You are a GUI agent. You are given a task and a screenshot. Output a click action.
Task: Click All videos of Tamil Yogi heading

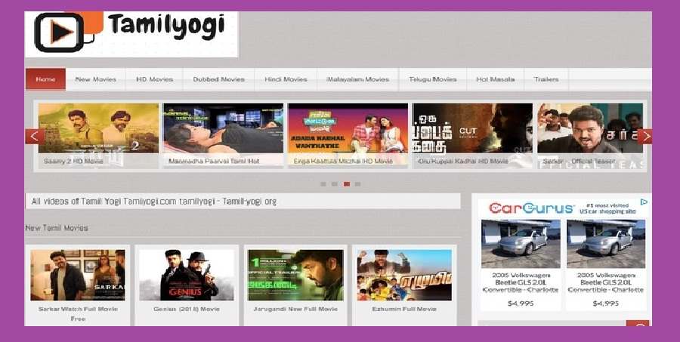(x=154, y=202)
